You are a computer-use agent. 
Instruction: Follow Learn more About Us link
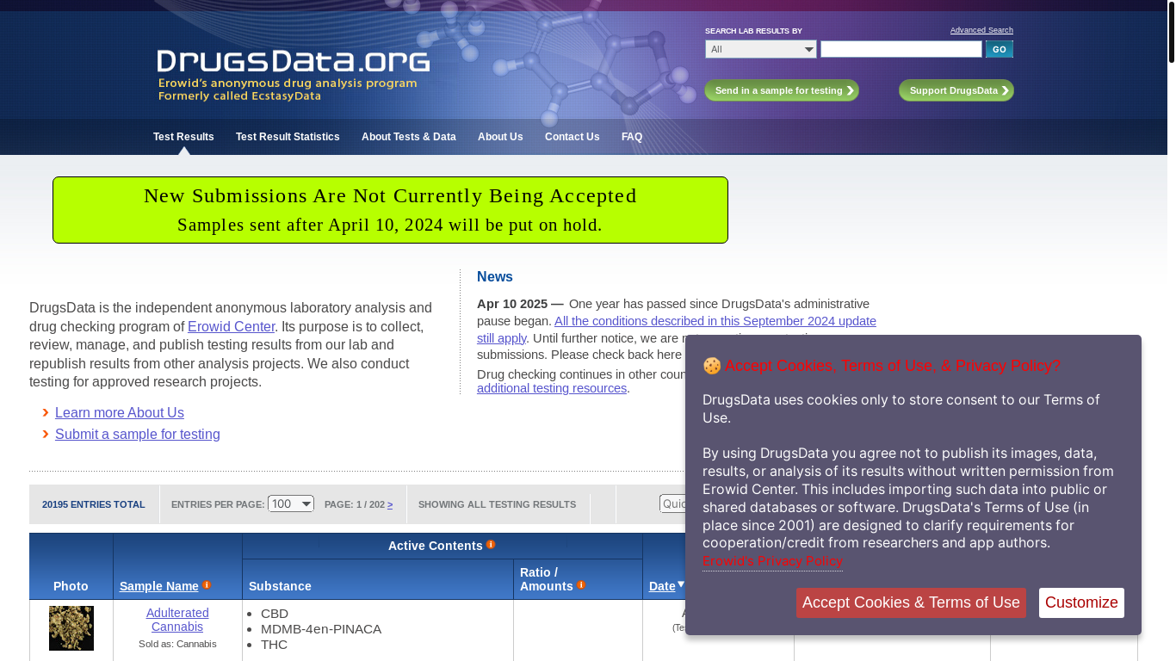click(120, 412)
